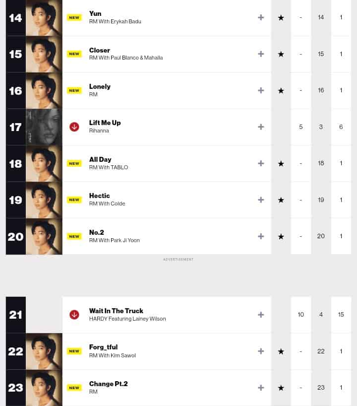Viewport: 357px width, 406px height.
Task: Click the star icon on Yun row
Action: click(x=281, y=18)
